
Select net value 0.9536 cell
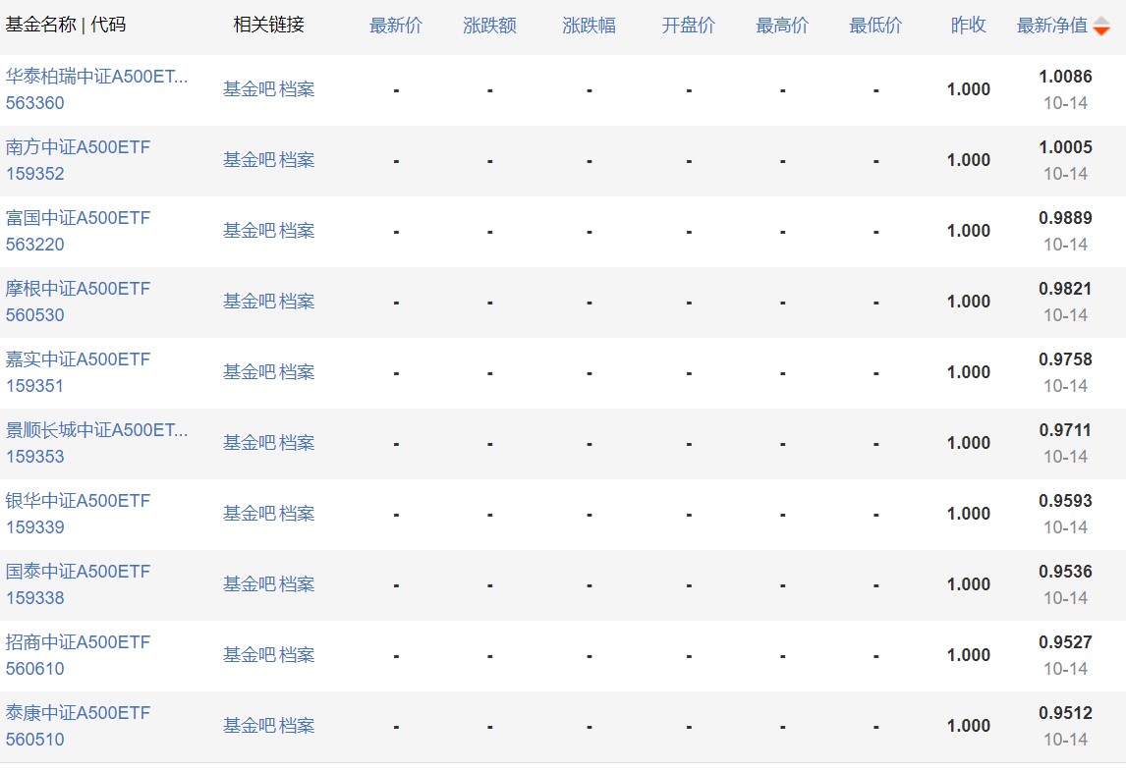pyautogui.click(x=1065, y=572)
